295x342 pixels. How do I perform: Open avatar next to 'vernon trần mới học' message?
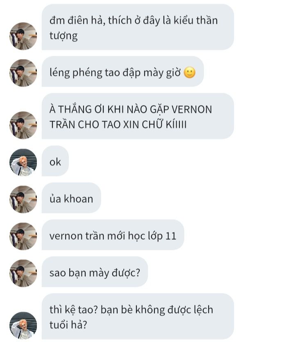coord(23,236)
